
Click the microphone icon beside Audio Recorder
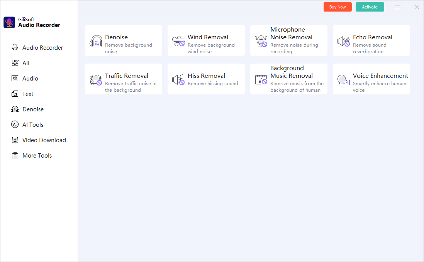tap(15, 48)
